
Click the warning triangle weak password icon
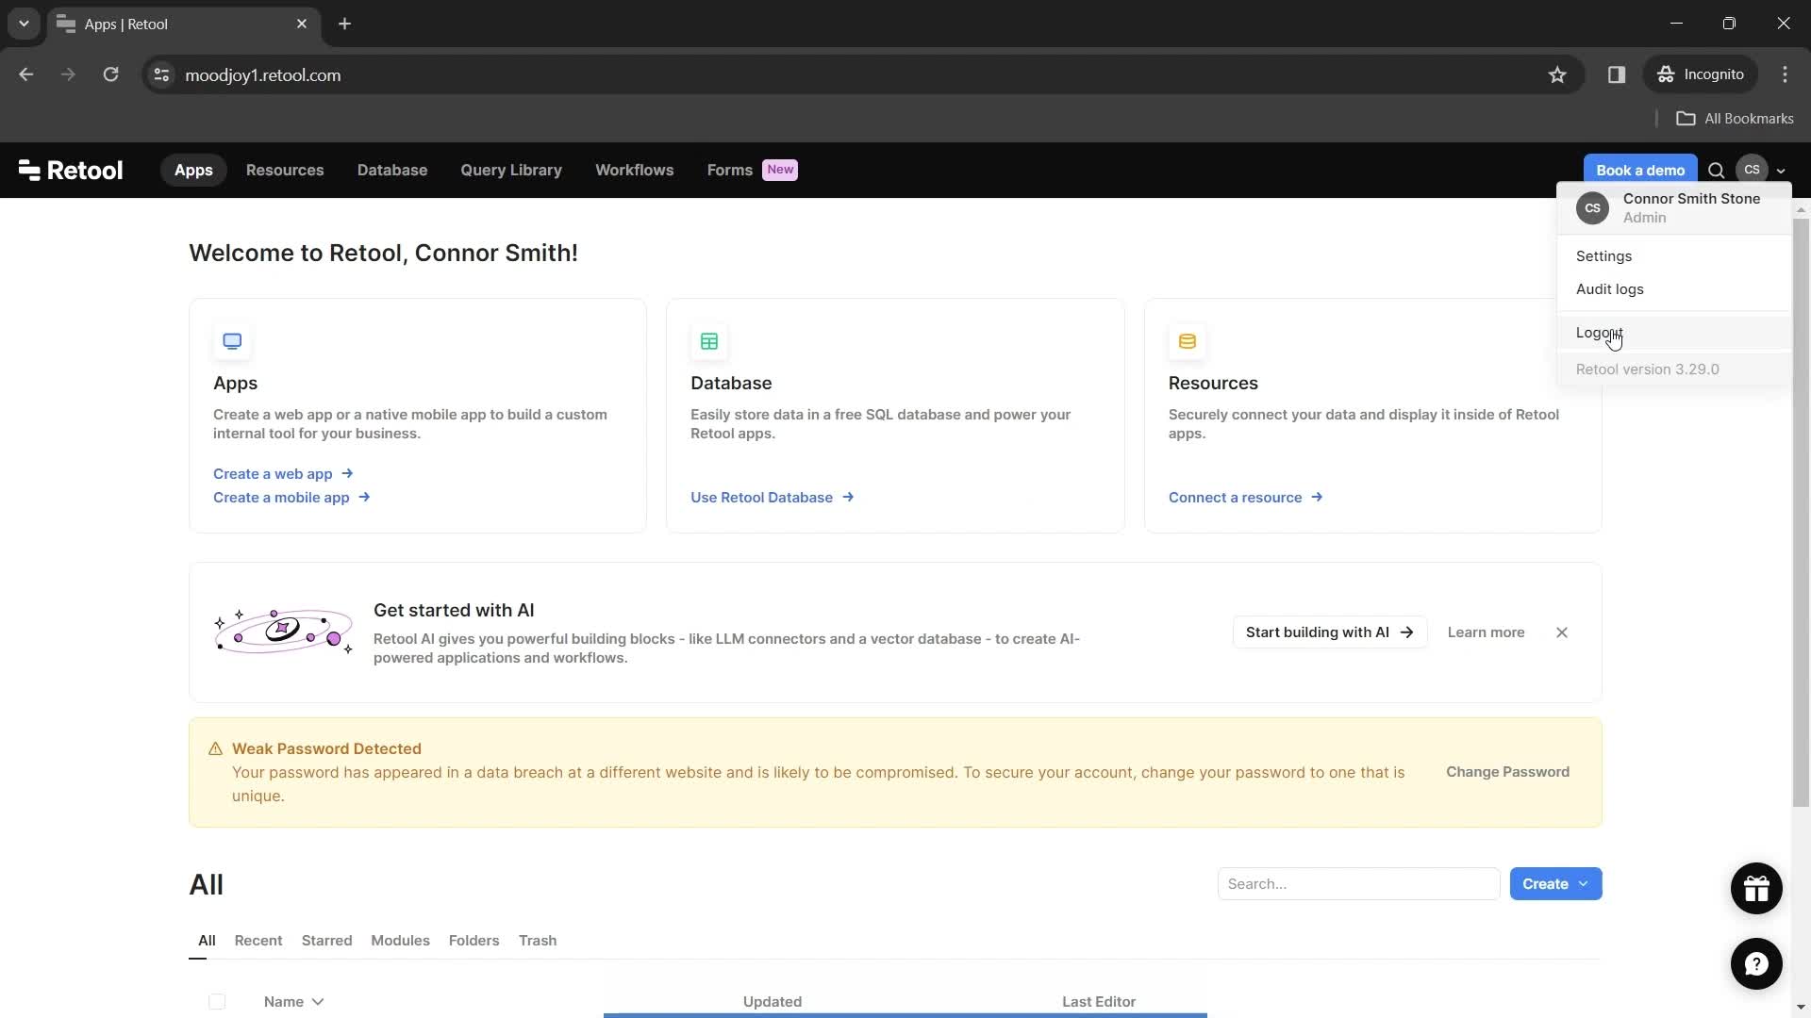coord(214,748)
